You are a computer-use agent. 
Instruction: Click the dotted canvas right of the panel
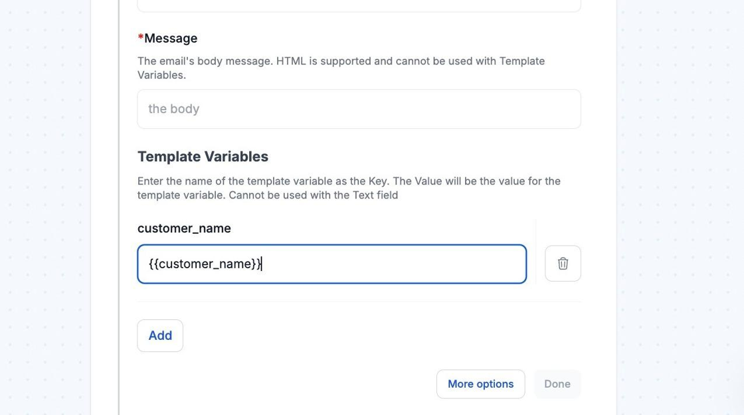(x=680, y=199)
